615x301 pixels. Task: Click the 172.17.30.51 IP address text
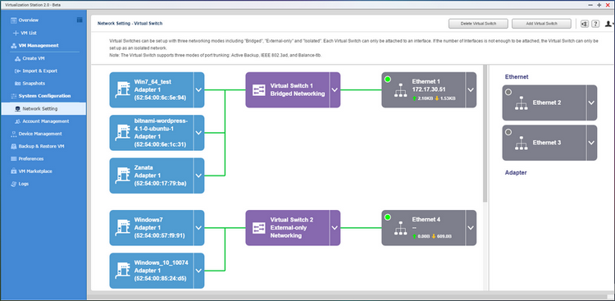429,89
